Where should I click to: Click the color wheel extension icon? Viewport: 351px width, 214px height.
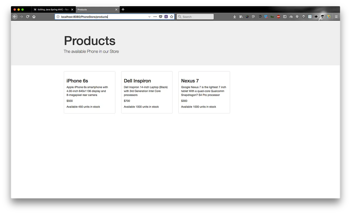click(x=247, y=17)
